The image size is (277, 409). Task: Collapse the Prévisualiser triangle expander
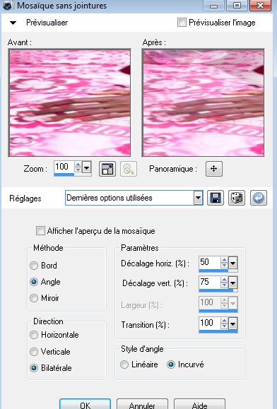13,23
